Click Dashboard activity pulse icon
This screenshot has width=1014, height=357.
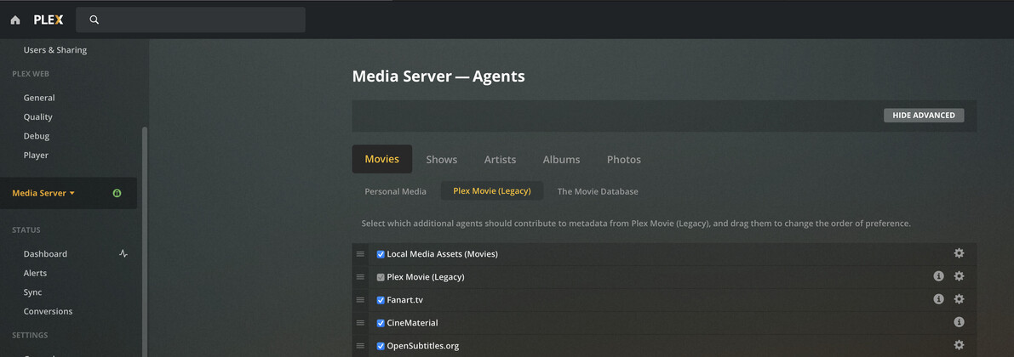[123, 253]
